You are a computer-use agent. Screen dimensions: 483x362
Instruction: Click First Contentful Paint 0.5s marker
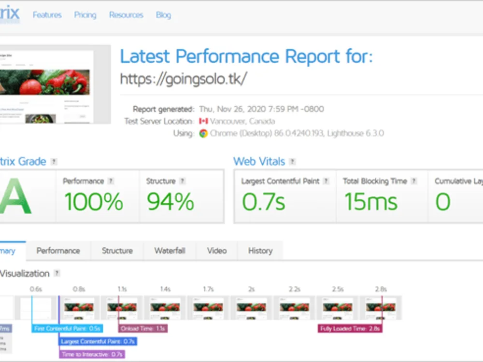[67, 328]
